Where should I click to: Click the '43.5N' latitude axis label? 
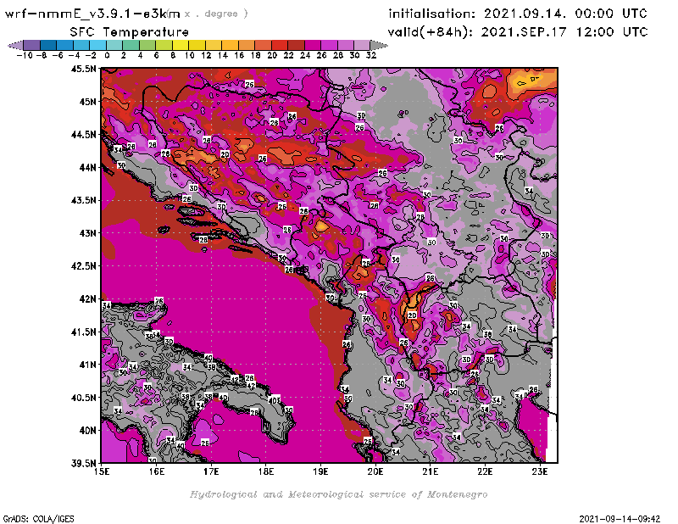pos(83,200)
